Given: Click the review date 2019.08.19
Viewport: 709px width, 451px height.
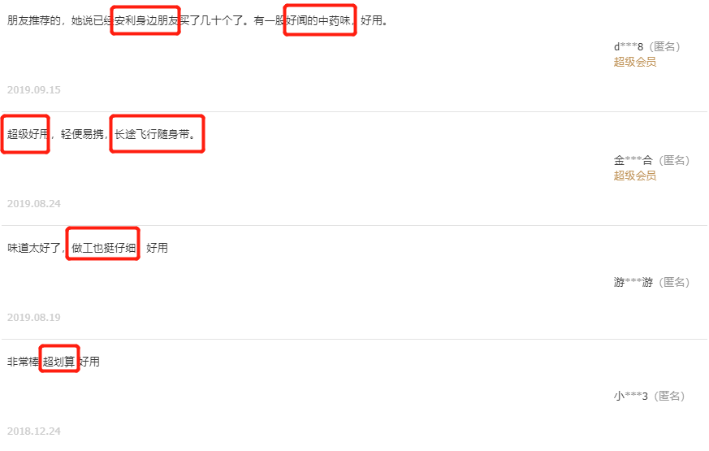Looking at the screenshot, I should pyautogui.click(x=34, y=318).
